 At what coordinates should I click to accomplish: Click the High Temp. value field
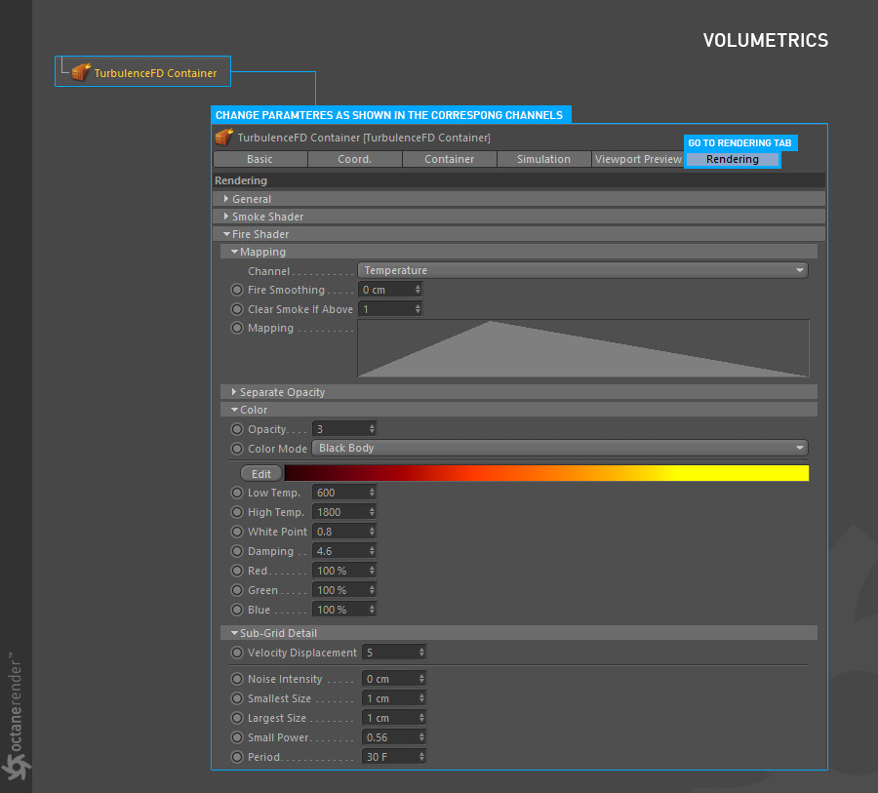coord(338,512)
